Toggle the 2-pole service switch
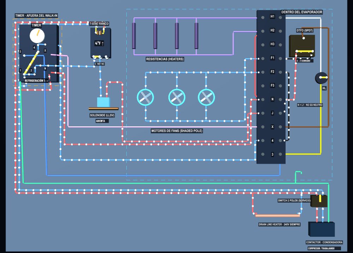Viewport: 353px width, 253px height. tap(319, 201)
